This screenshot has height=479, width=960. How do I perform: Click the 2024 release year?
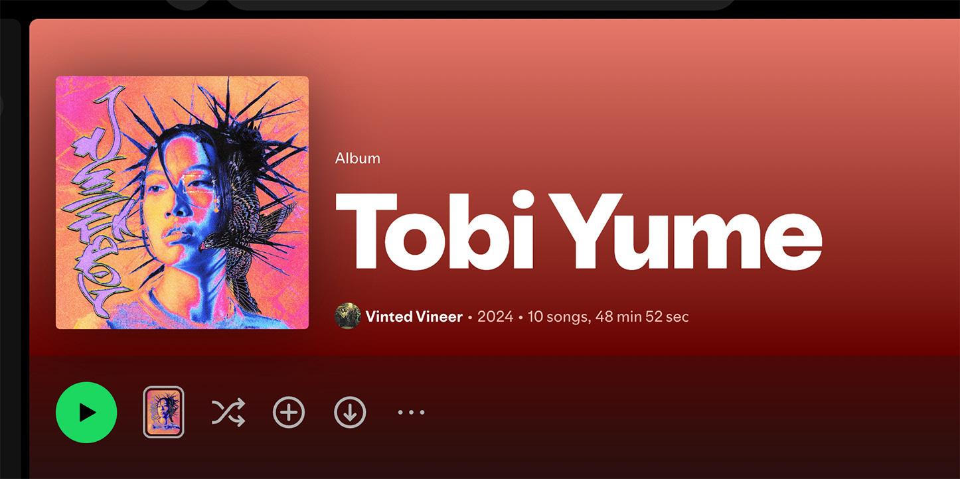coord(495,316)
